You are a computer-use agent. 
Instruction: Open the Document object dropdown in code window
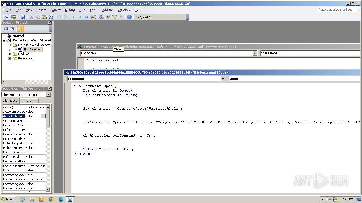pyautogui.click(x=223, y=79)
